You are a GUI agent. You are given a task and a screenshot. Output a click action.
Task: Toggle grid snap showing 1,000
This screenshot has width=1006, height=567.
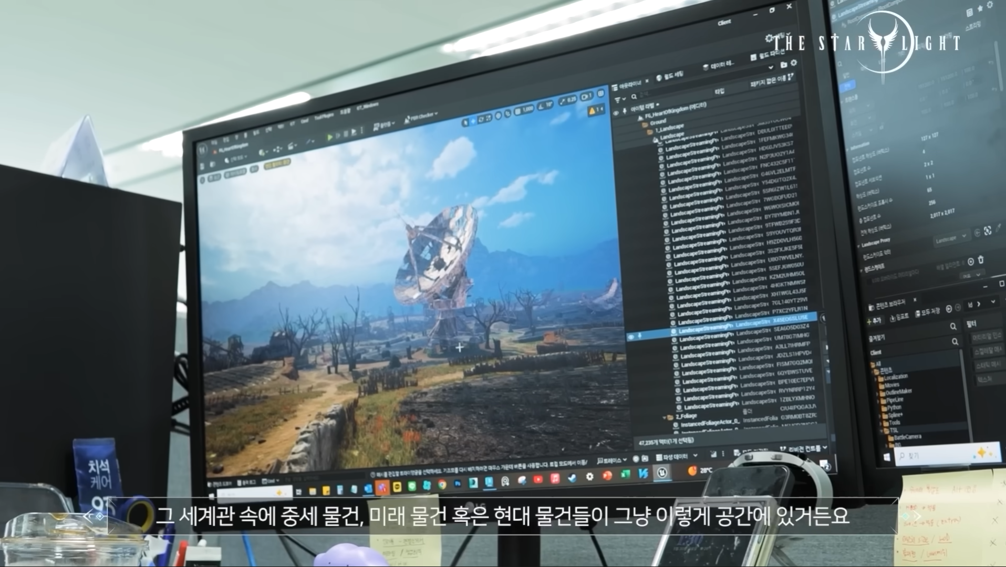pyautogui.click(x=524, y=110)
